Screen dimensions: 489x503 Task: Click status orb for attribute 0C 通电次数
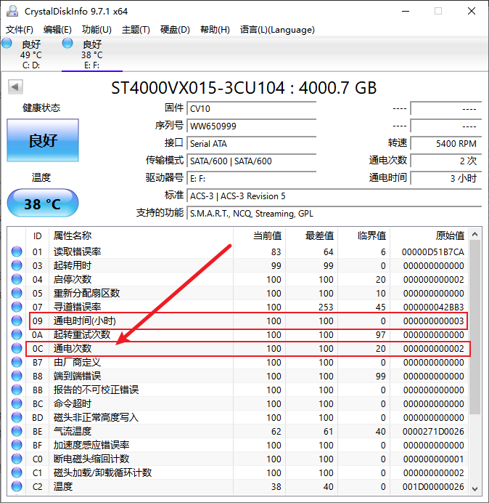coord(17,348)
